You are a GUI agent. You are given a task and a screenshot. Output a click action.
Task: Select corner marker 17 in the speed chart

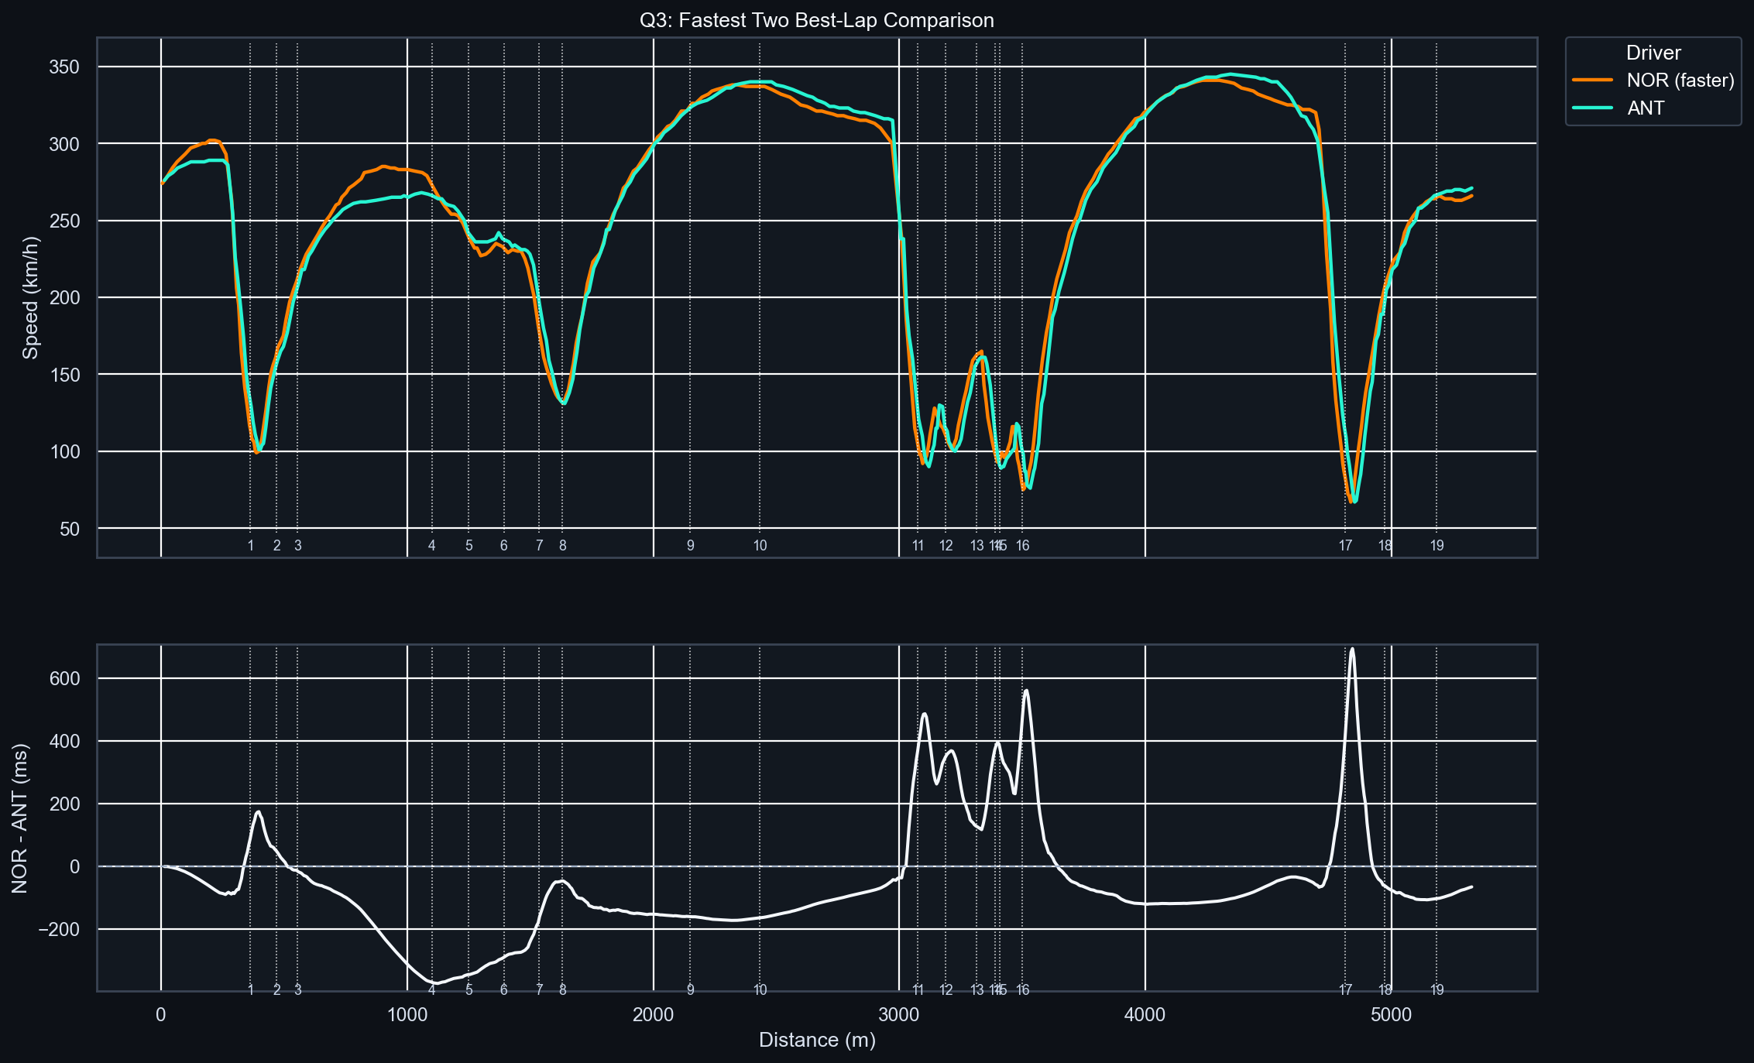point(1346,546)
